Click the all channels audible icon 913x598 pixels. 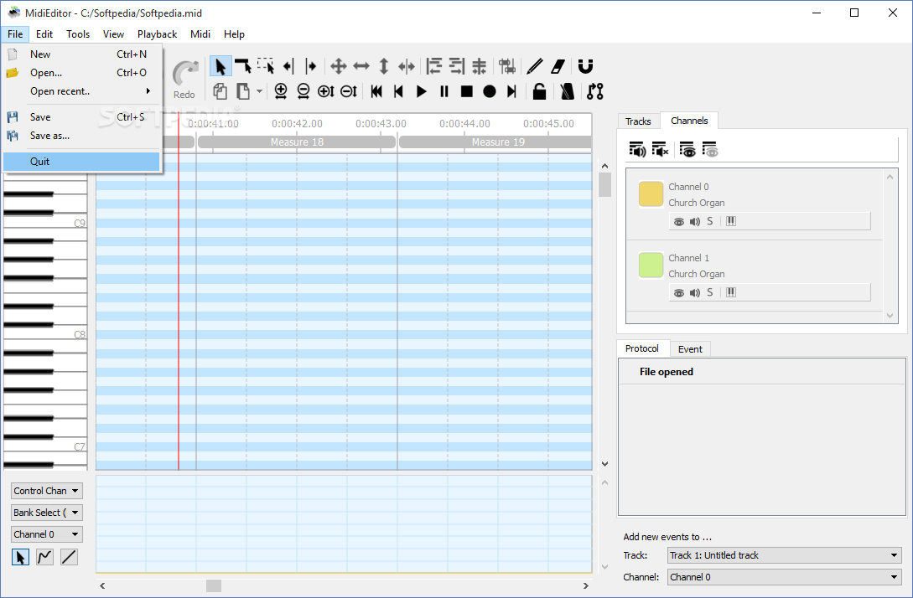click(637, 149)
